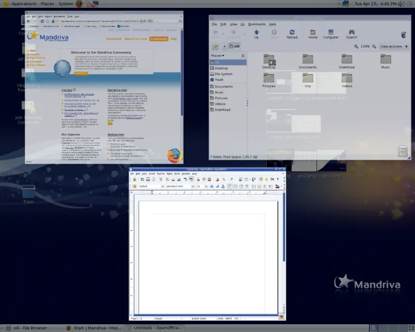Open the Bookmarks menu in File Browser

(257, 24)
